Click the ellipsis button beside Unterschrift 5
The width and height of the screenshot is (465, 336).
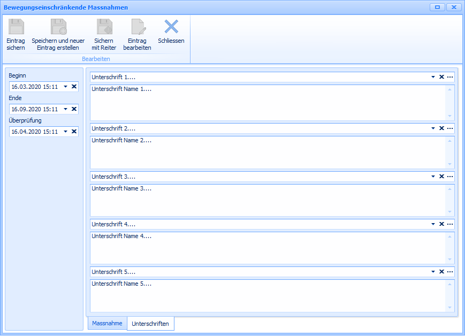(x=450, y=272)
